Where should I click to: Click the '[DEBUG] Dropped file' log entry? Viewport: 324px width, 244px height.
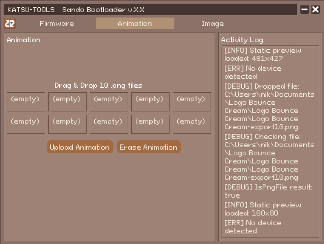pyautogui.click(x=270, y=107)
